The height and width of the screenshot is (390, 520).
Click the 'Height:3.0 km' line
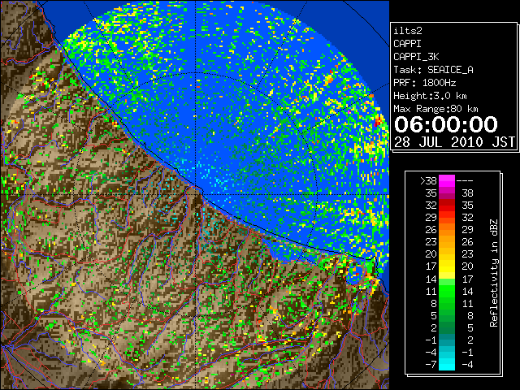(430, 96)
